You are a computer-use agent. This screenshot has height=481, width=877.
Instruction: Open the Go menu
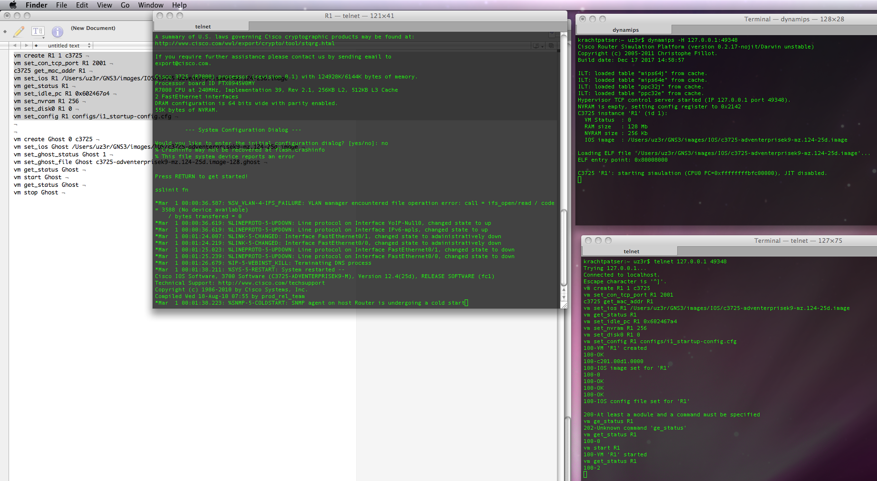(125, 5)
